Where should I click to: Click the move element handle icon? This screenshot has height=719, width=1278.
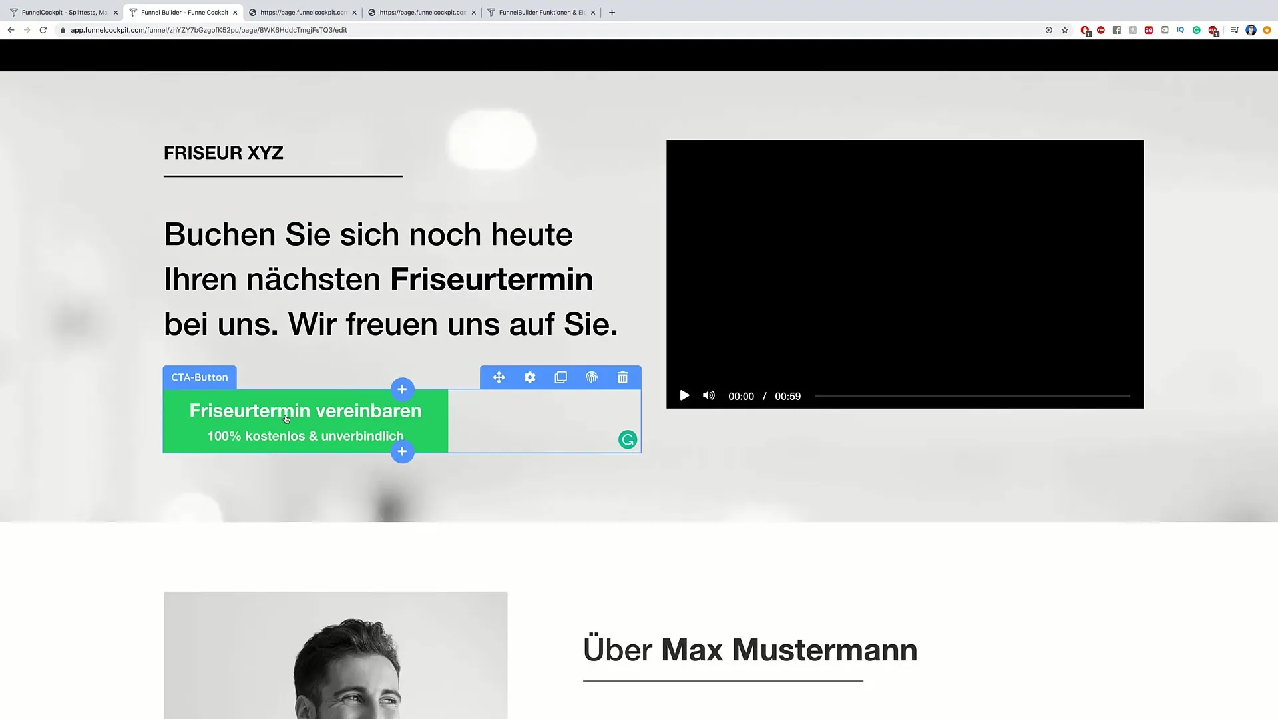tap(499, 377)
